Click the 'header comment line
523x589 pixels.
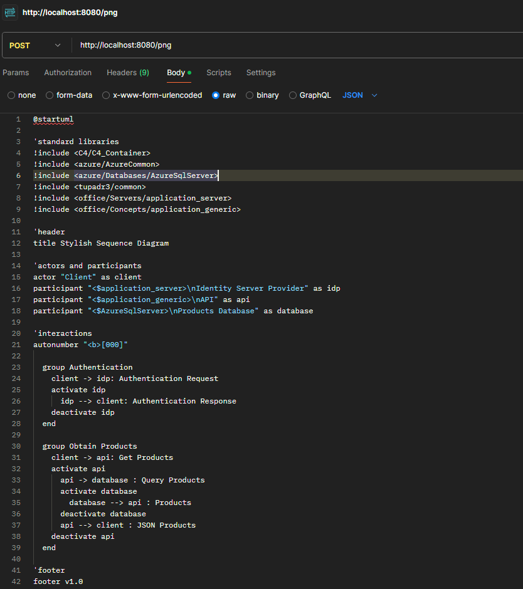(x=49, y=232)
